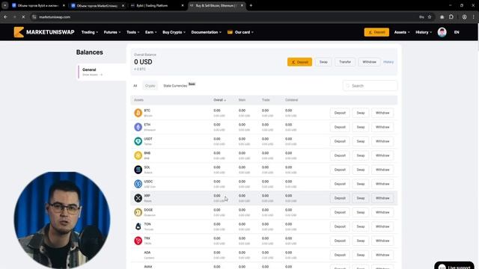479x269 pixels.
Task: Click Swap in the Overall Balance panel
Action: [x=323, y=62]
